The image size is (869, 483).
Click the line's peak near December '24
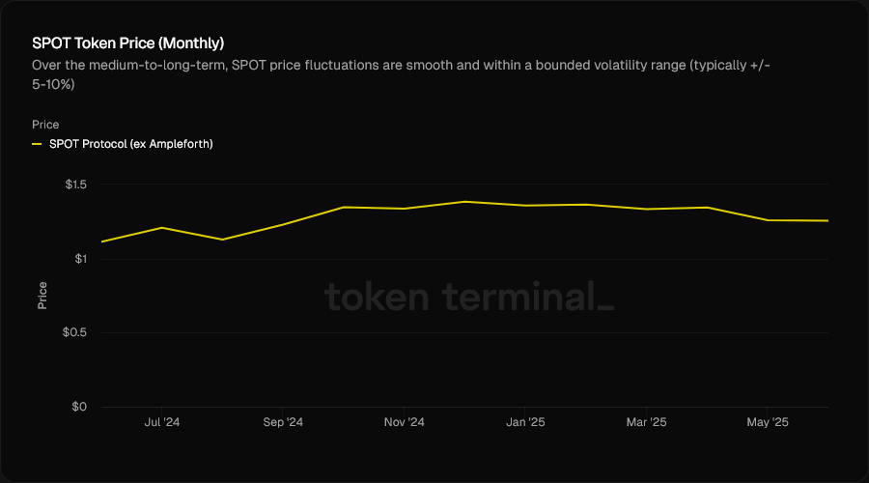pyautogui.click(x=464, y=202)
